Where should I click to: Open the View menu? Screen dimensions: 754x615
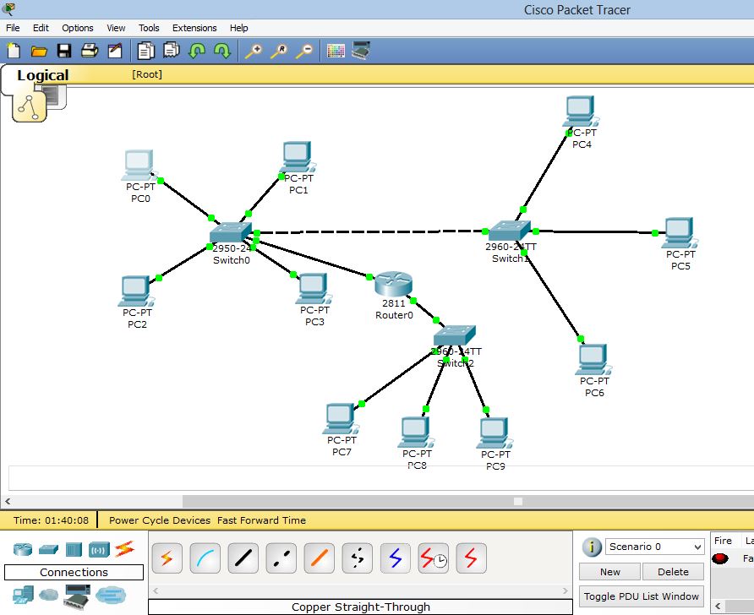pos(116,28)
